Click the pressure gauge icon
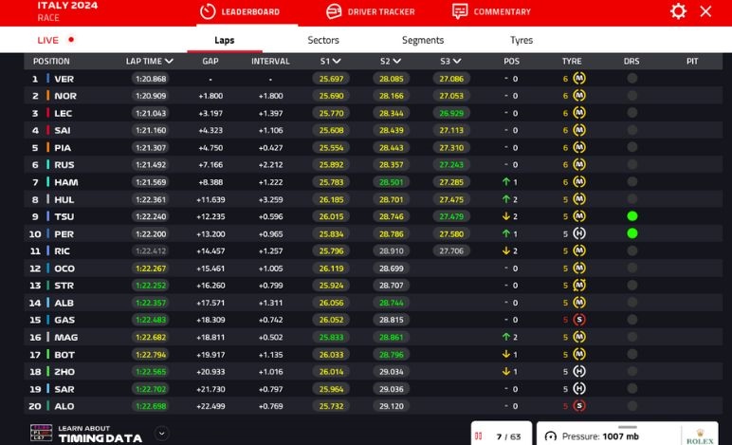 coord(551,436)
